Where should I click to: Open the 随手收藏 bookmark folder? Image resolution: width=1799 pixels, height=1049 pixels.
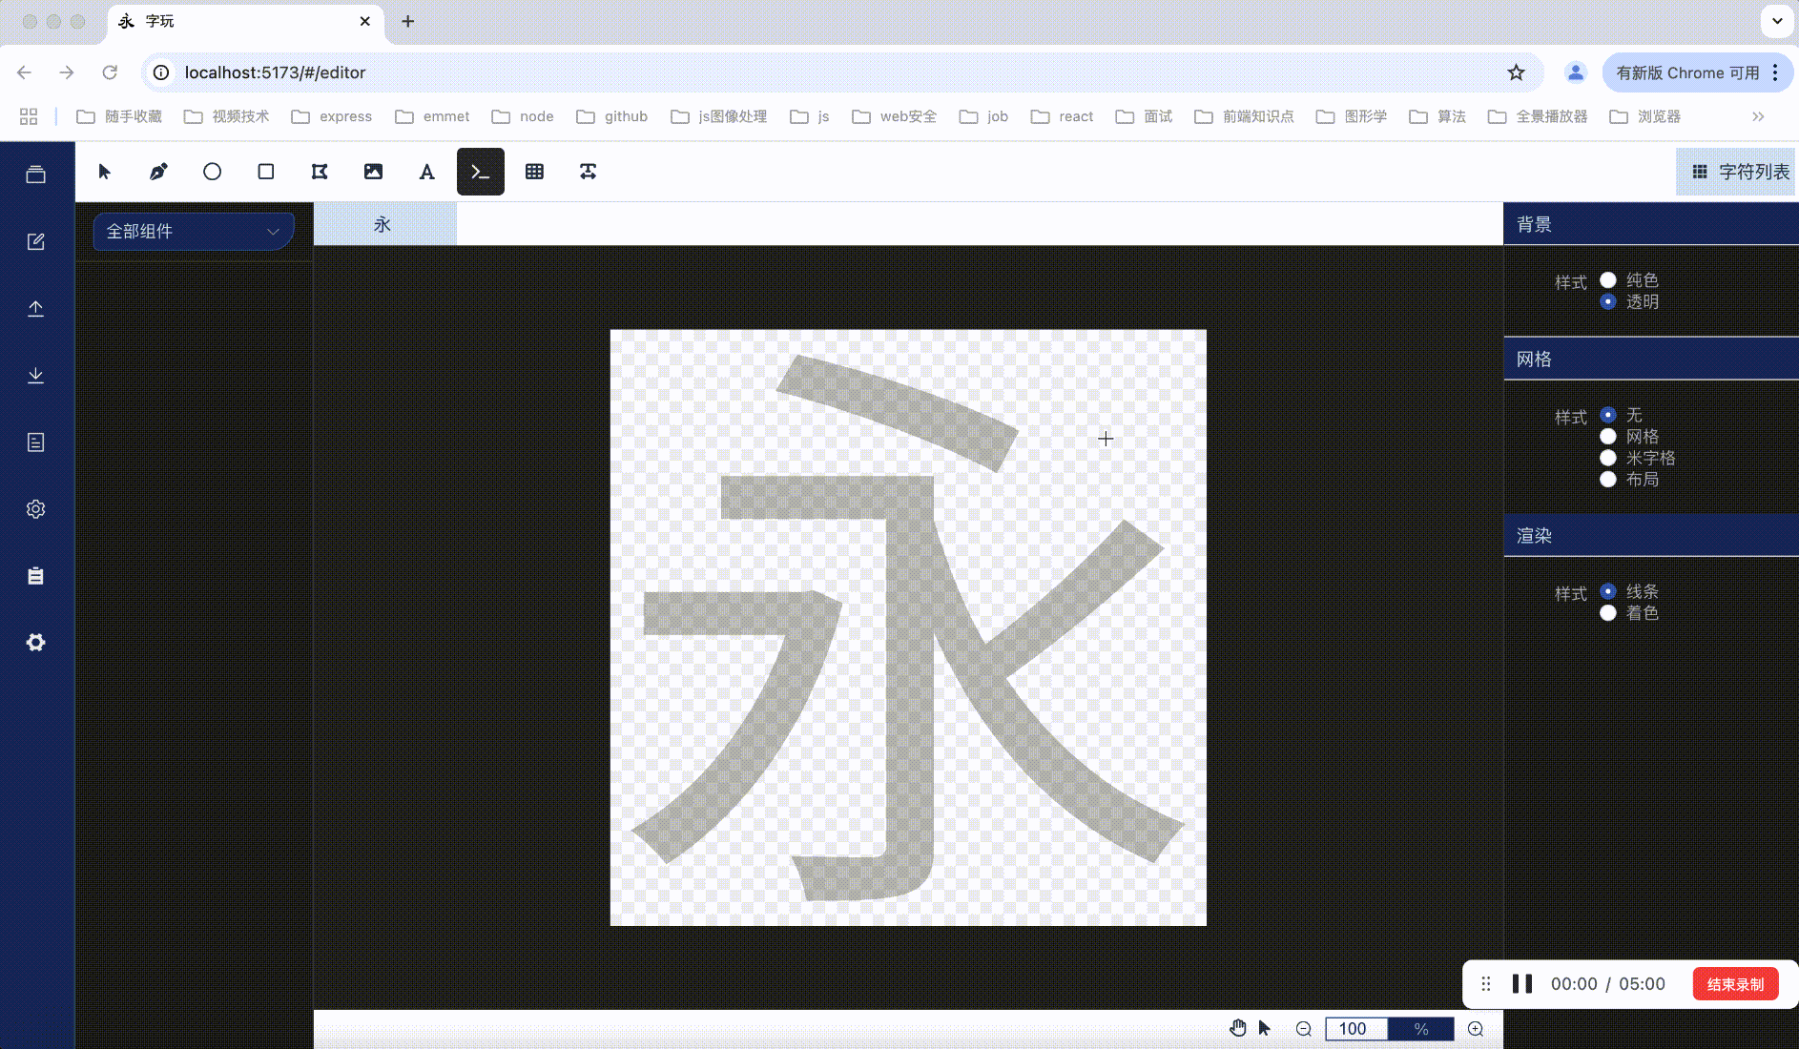click(x=120, y=116)
